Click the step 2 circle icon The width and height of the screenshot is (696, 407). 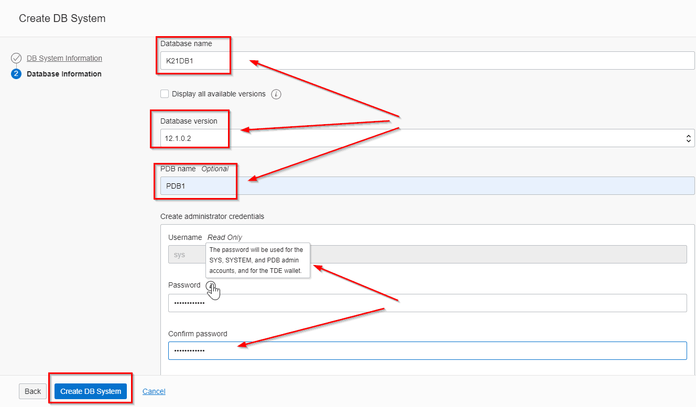(x=16, y=74)
